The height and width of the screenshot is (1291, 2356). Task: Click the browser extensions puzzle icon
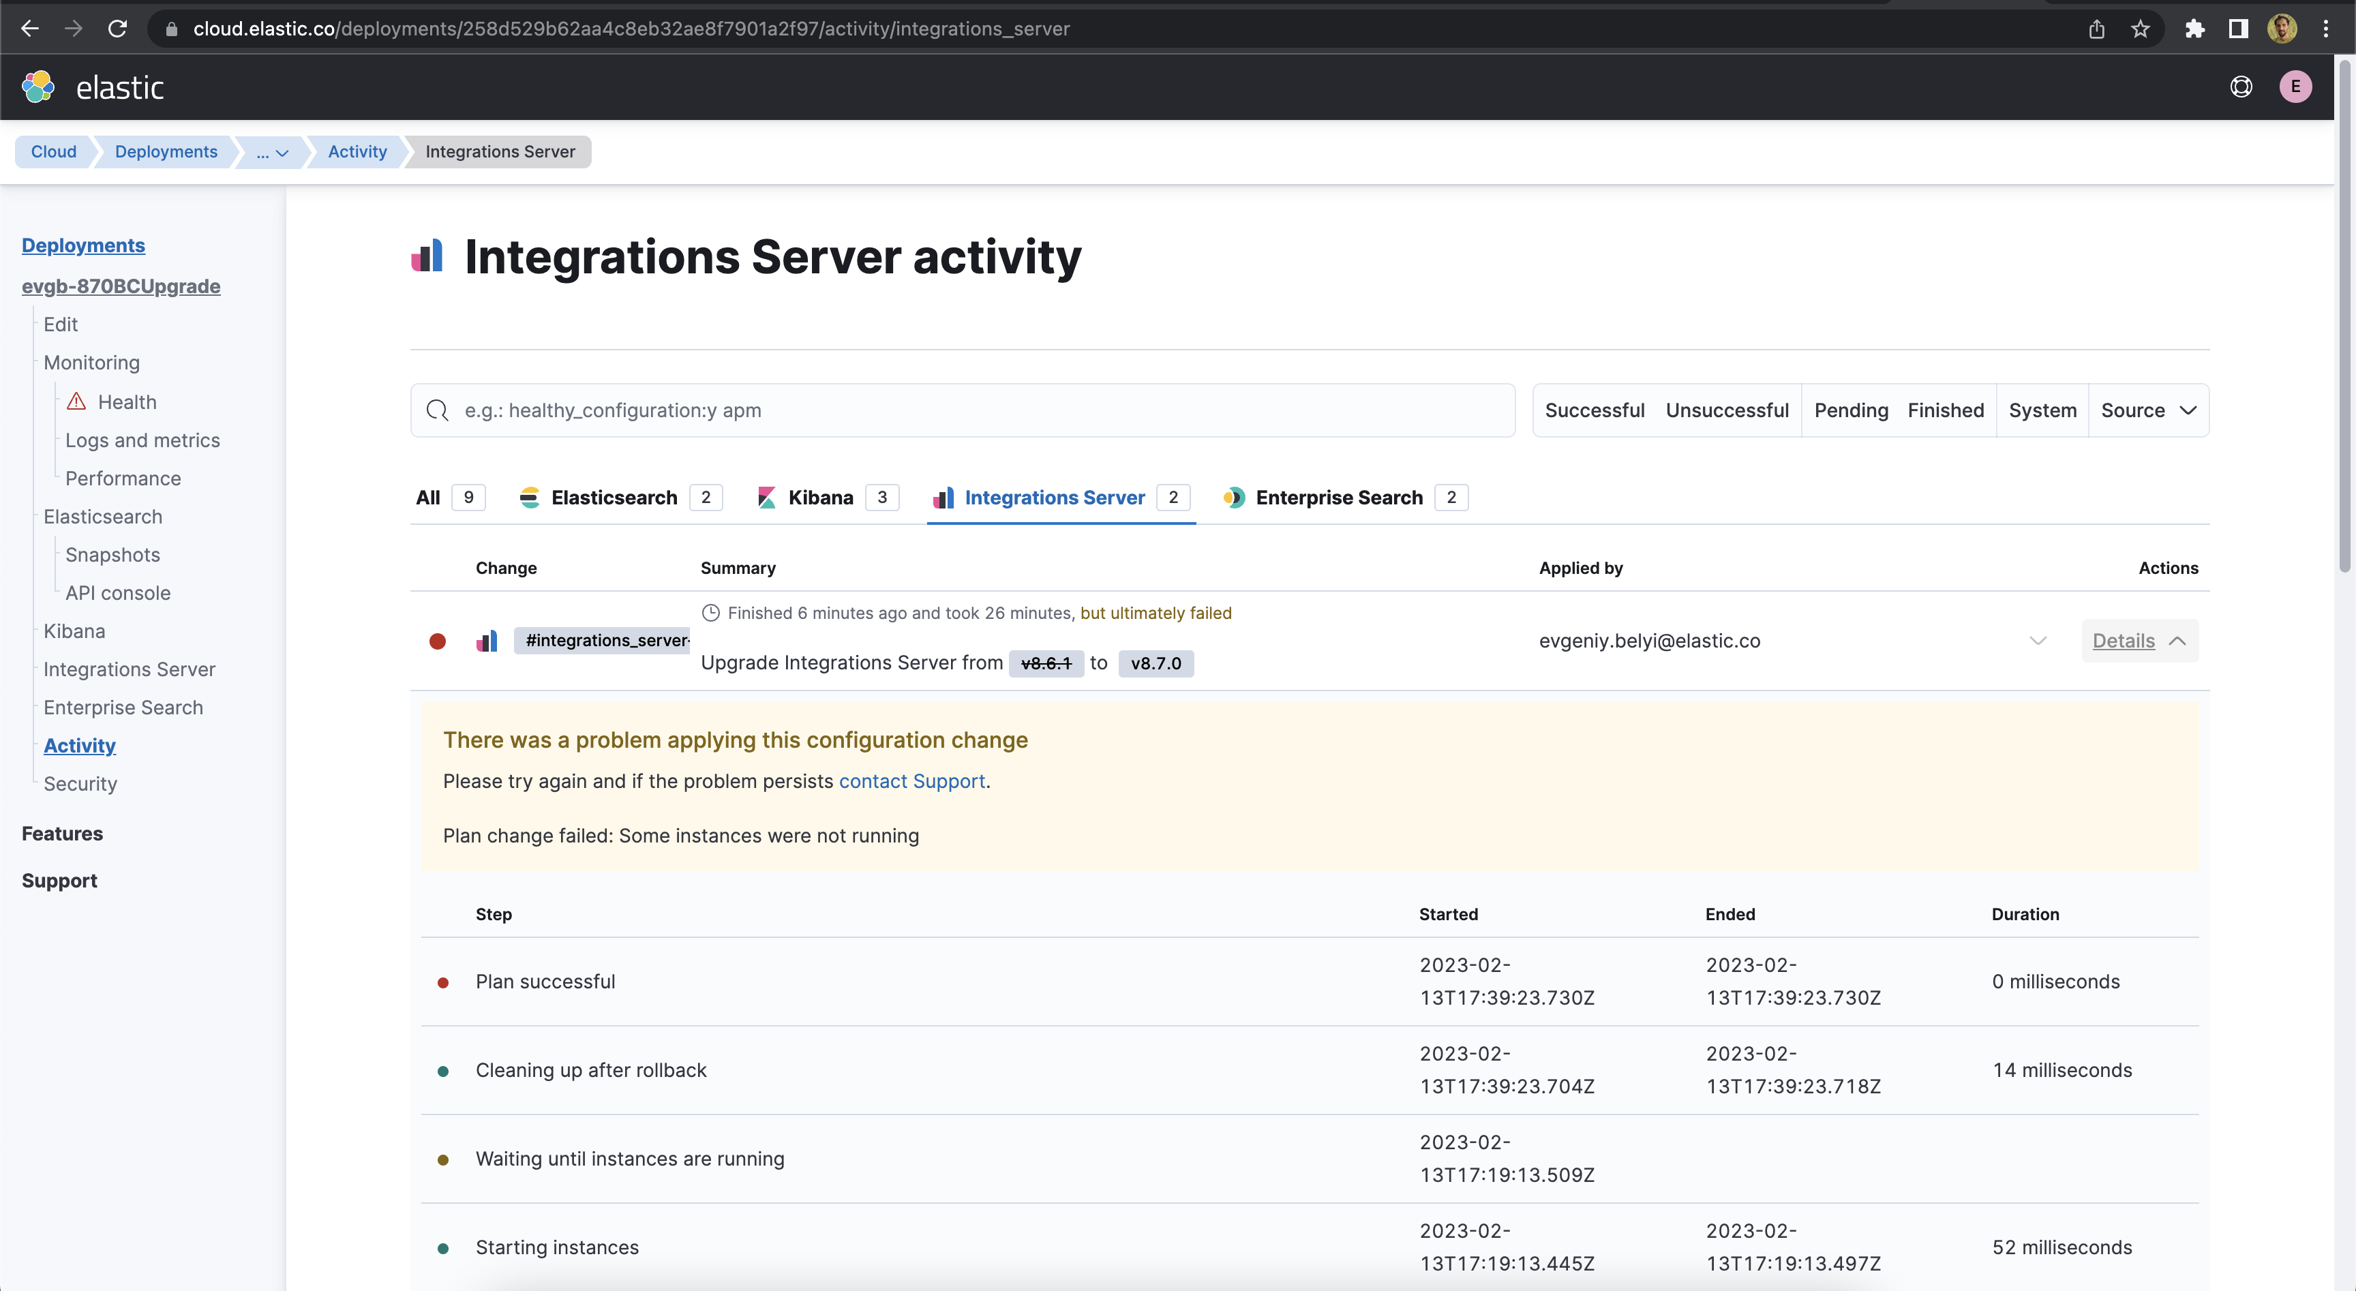coord(2194,29)
